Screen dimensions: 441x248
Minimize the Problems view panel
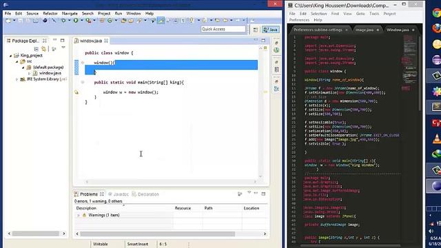coord(256,194)
